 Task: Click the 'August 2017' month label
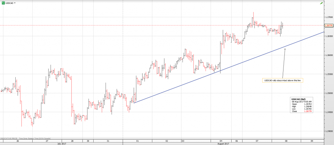[x=223, y=143]
